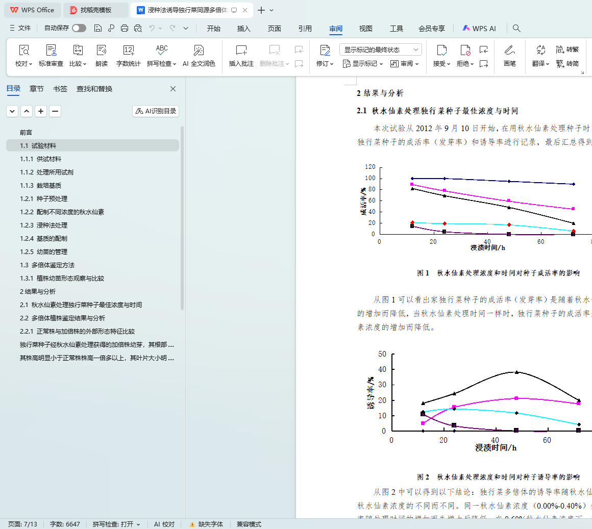Click the down-chevron button in the outline pane
The height and width of the screenshot is (529, 592).
pos(12,111)
